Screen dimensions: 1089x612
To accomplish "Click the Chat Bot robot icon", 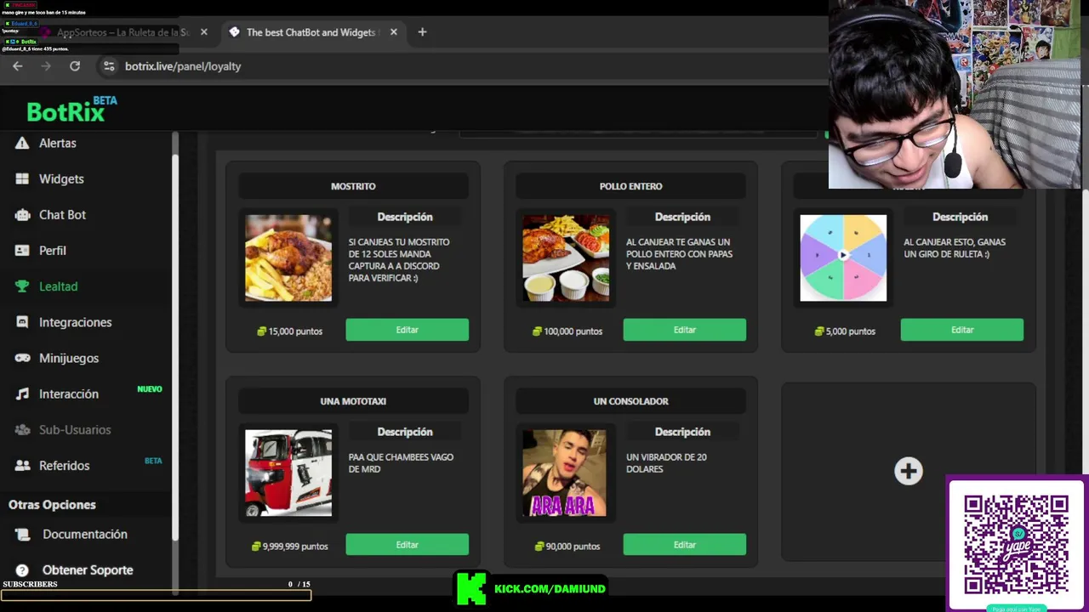I will (22, 214).
